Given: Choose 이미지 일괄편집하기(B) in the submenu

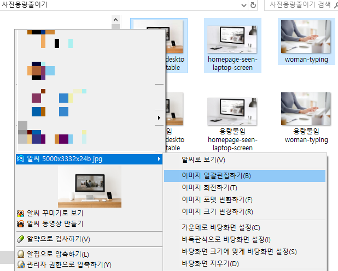Looking at the screenshot, I should [x=244, y=176].
